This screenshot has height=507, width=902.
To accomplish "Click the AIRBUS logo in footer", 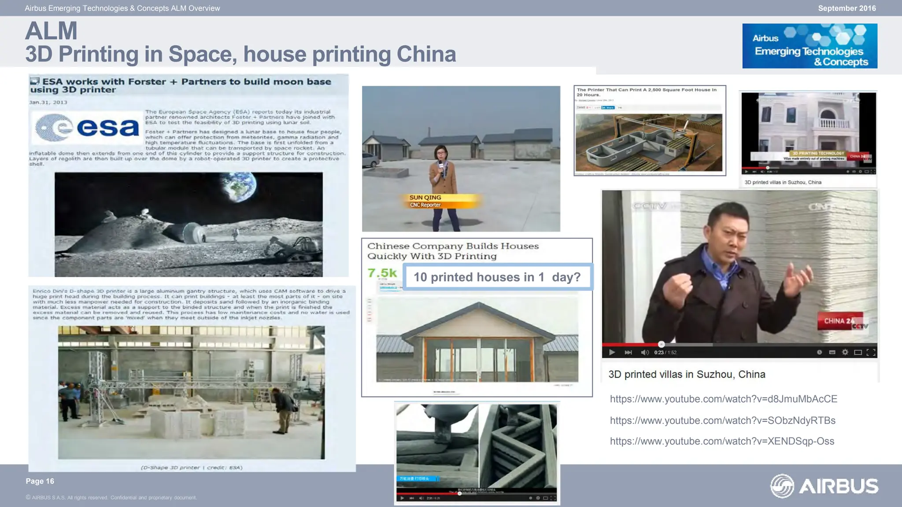I will coord(824,486).
